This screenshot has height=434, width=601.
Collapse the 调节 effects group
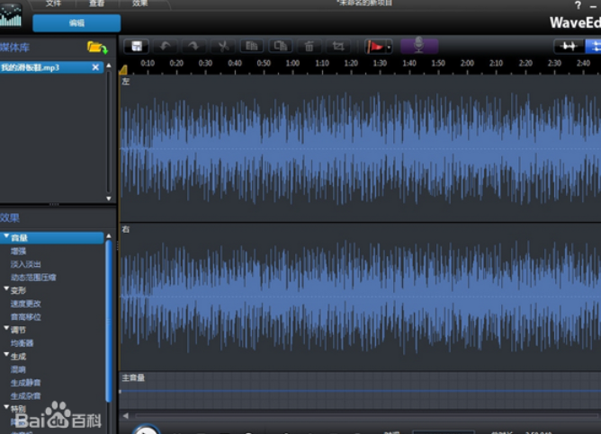[x=6, y=328]
